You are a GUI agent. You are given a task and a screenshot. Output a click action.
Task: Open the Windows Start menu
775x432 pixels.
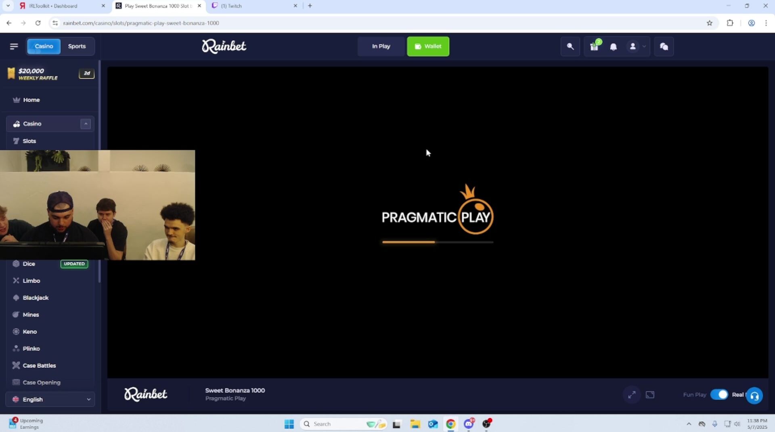[289, 424]
